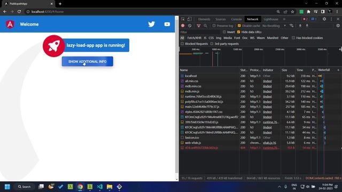342x192 pixels.
Task: Click the Export HAR download icon
Action: (x=307, y=26)
